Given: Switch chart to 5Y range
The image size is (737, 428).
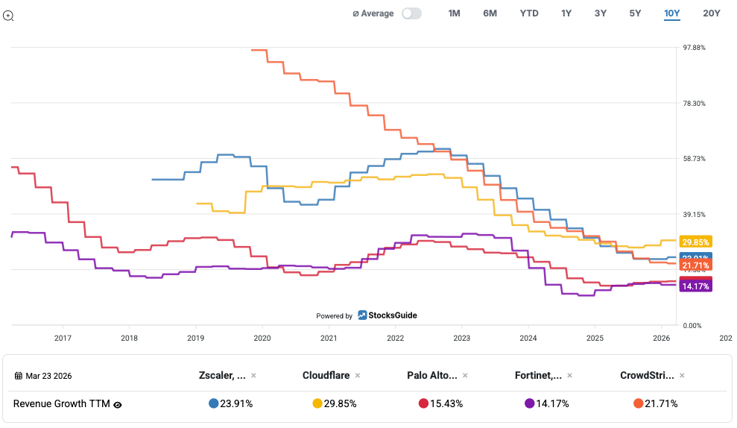Looking at the screenshot, I should 635,13.
